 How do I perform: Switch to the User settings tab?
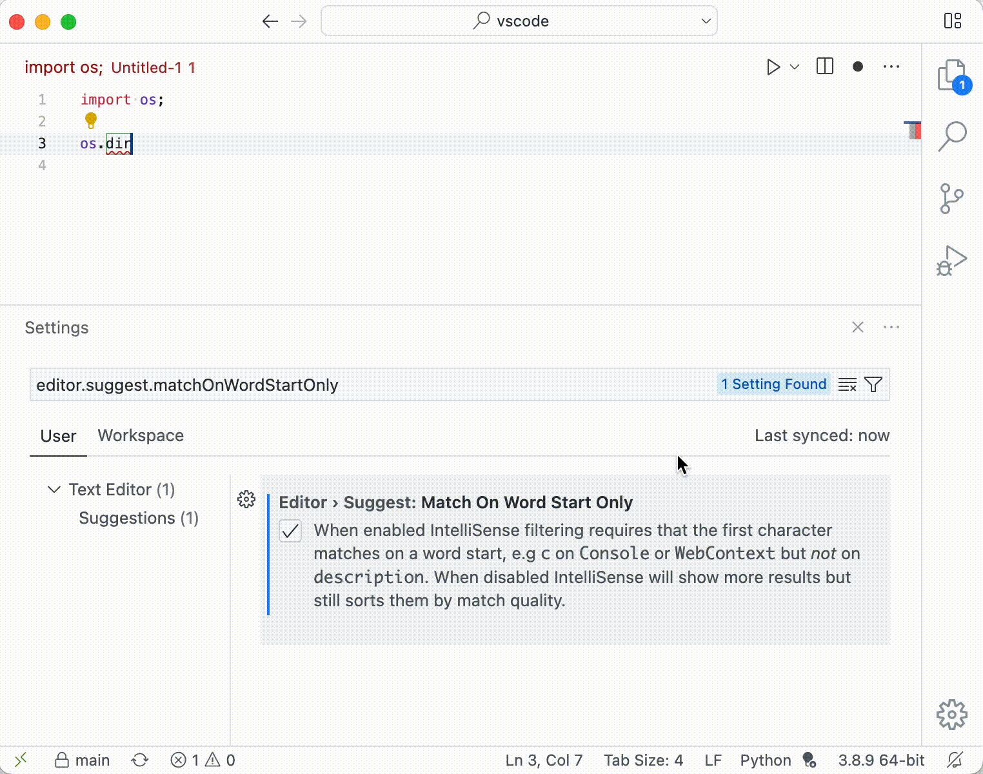click(x=59, y=436)
